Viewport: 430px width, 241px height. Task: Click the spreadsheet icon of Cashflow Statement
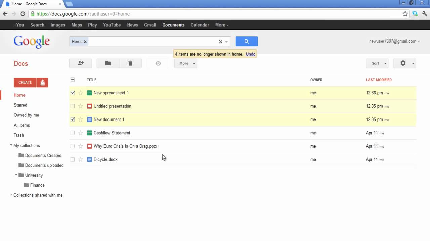coord(89,133)
